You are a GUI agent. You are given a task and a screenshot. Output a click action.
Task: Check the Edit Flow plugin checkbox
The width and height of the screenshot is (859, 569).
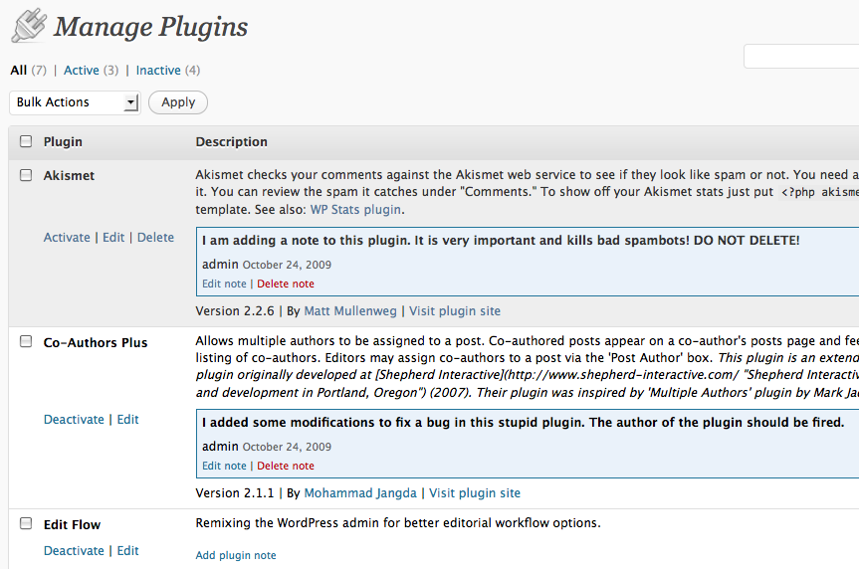26,523
